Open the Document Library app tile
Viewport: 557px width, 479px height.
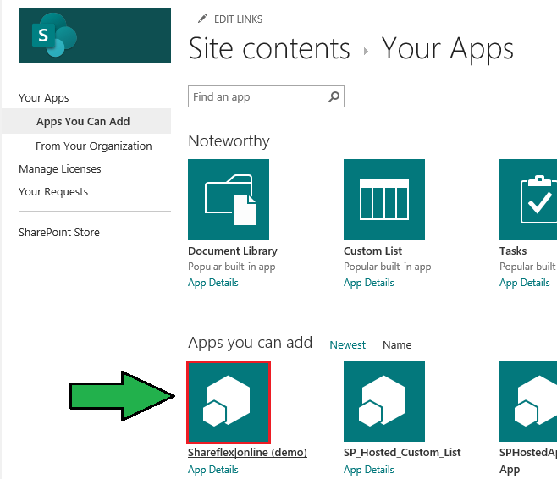click(x=228, y=200)
